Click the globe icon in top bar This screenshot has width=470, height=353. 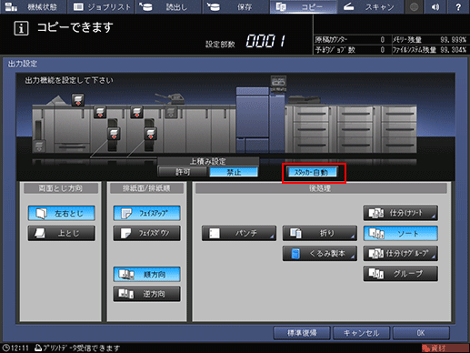coord(414,6)
